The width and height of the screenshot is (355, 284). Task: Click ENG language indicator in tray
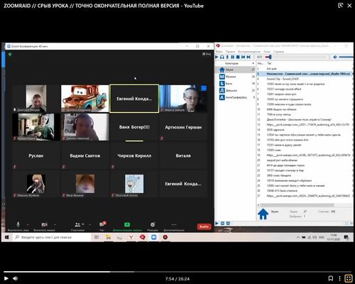(322, 237)
